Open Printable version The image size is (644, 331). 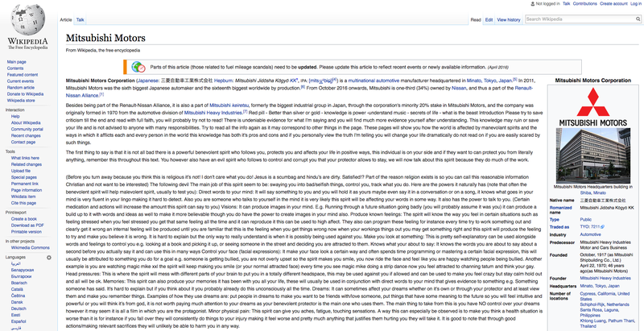click(27, 232)
